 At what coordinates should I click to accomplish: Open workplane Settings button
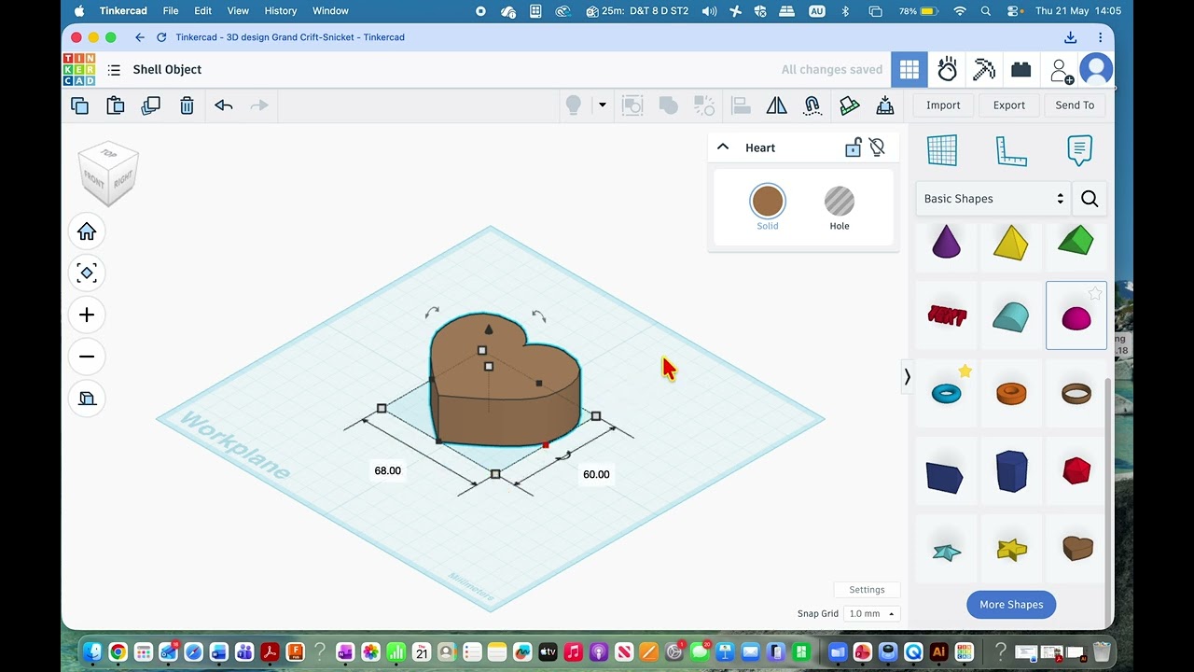(x=867, y=590)
